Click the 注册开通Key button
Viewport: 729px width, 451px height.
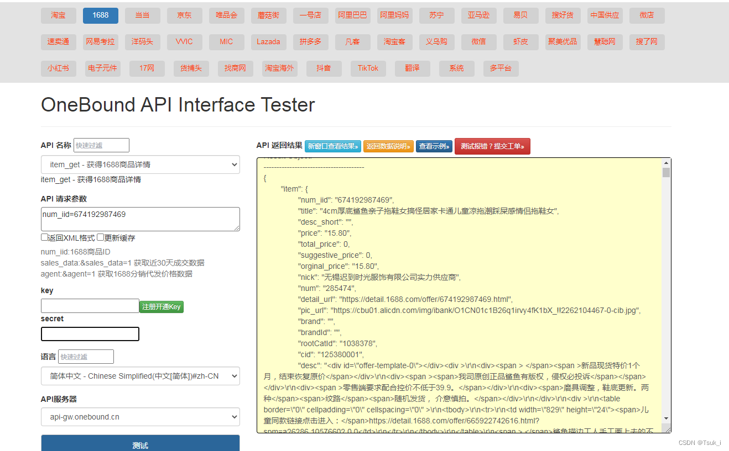point(162,306)
